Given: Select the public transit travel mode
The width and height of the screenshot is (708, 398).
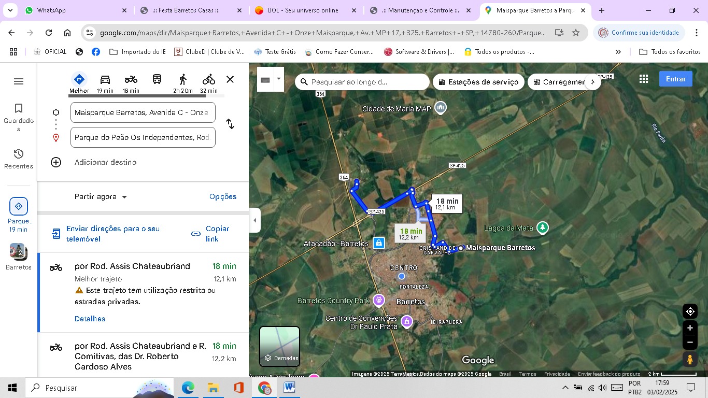Looking at the screenshot, I should pyautogui.click(x=157, y=79).
